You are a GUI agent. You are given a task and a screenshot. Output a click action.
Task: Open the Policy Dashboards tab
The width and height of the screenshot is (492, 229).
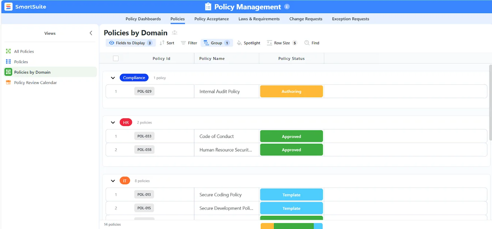point(143,19)
